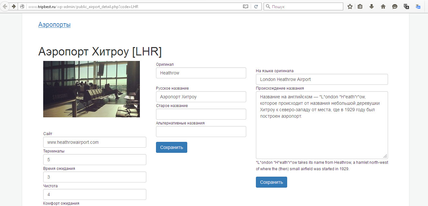The image size is (428, 206).
Task: Click the Старое название label
Action: (x=172, y=106)
